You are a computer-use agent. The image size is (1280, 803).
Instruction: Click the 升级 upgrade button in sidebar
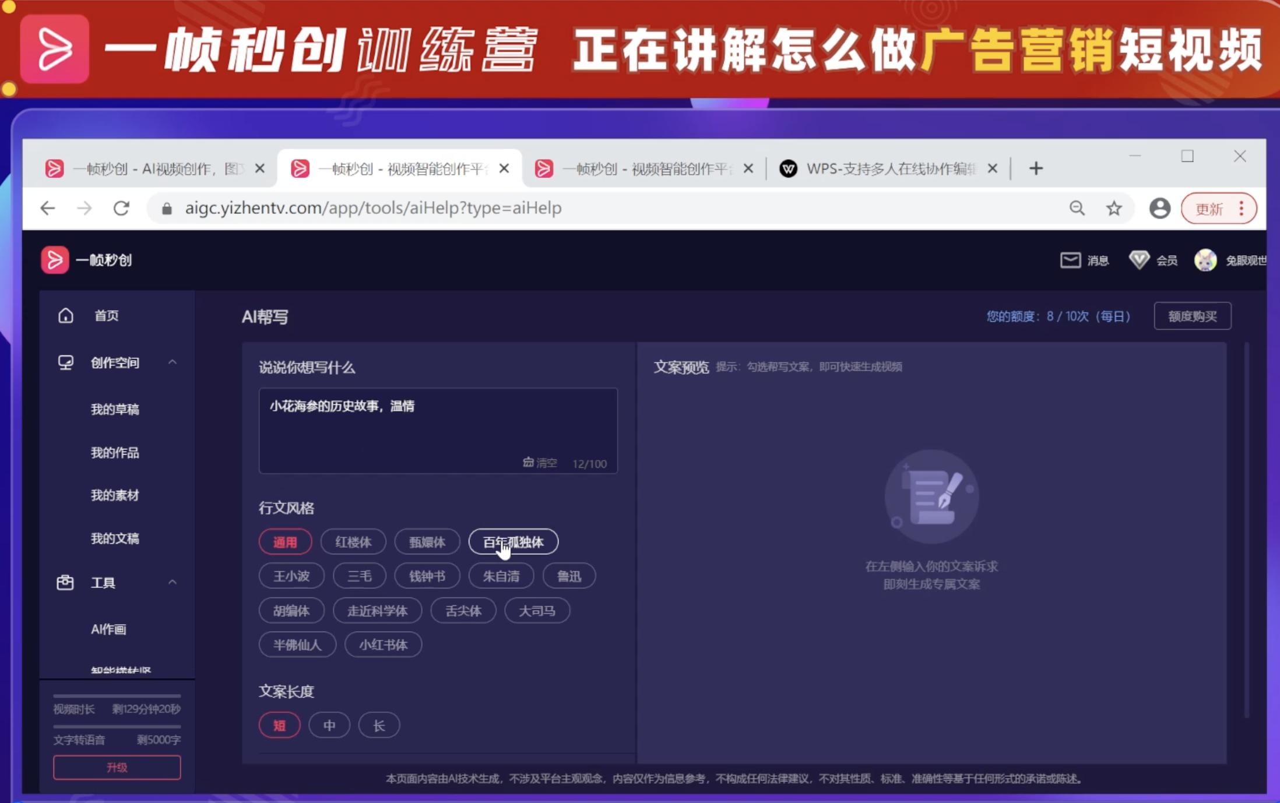click(x=117, y=767)
